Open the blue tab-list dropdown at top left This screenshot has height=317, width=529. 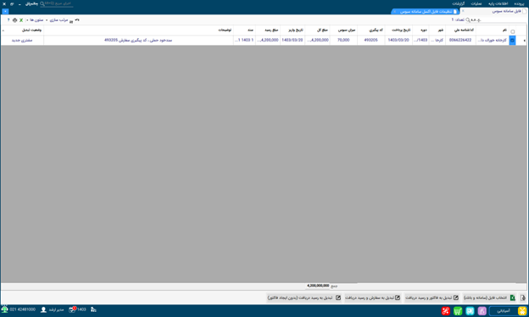(5, 12)
